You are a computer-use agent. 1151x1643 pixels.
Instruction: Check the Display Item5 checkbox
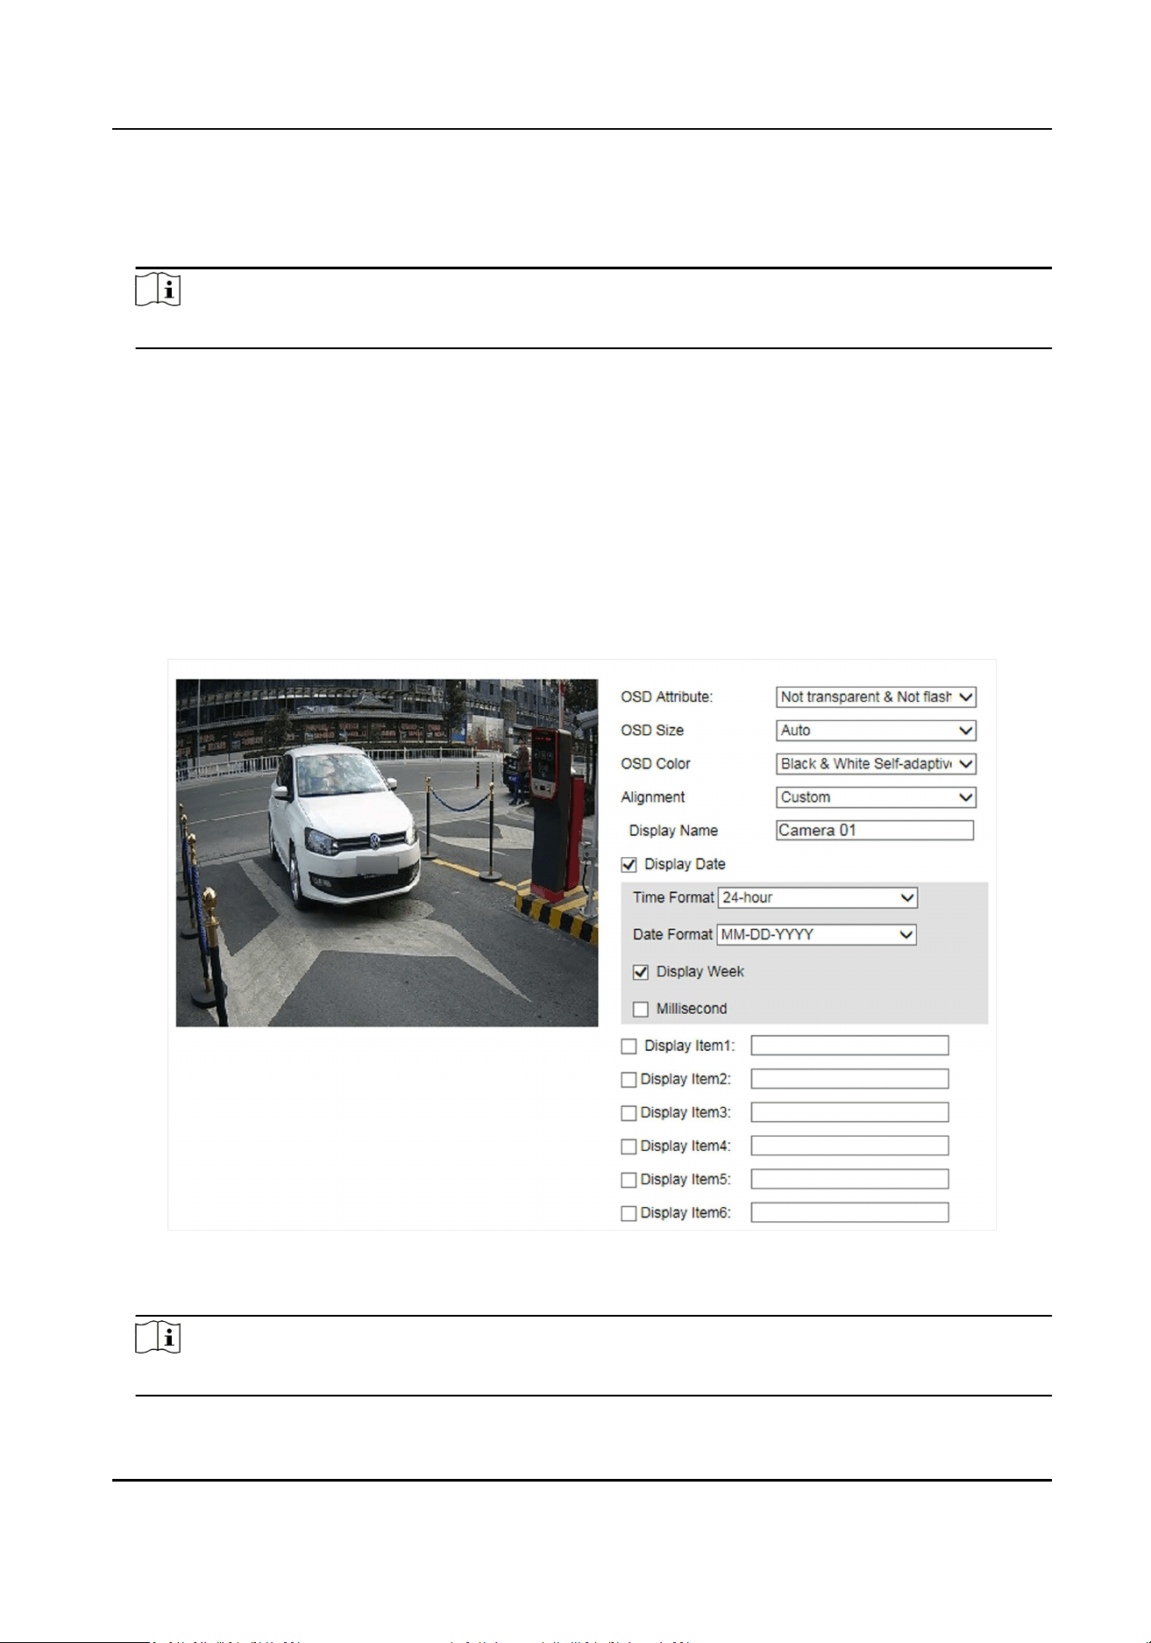point(629,1180)
